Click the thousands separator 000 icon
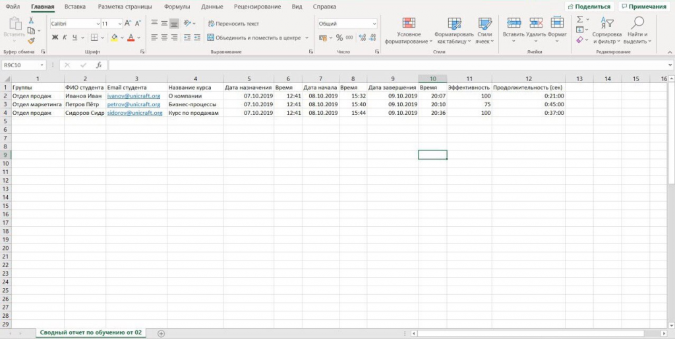 349,38
